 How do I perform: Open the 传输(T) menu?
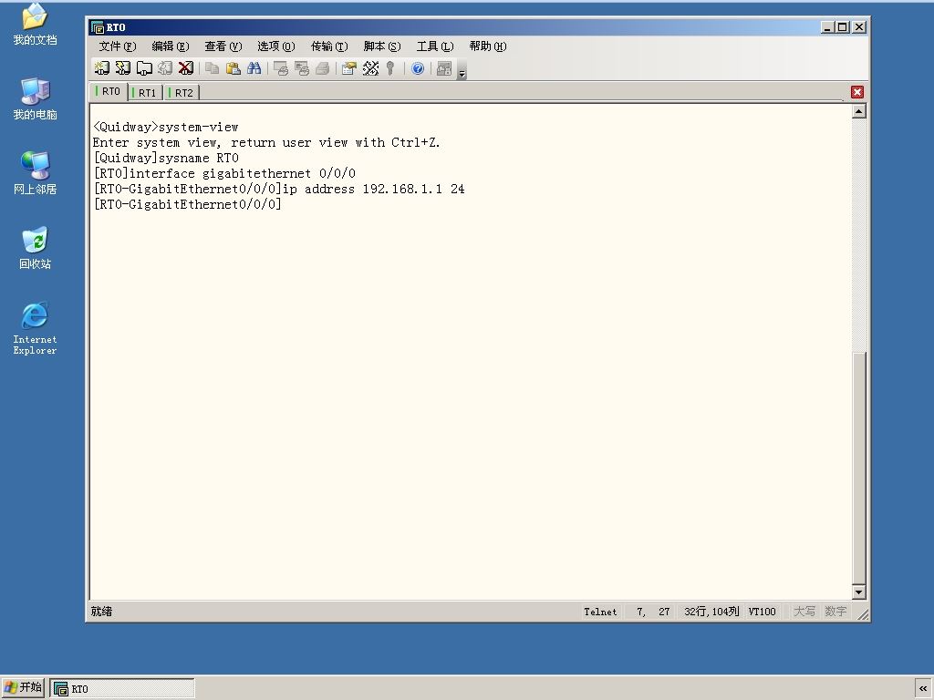[329, 46]
